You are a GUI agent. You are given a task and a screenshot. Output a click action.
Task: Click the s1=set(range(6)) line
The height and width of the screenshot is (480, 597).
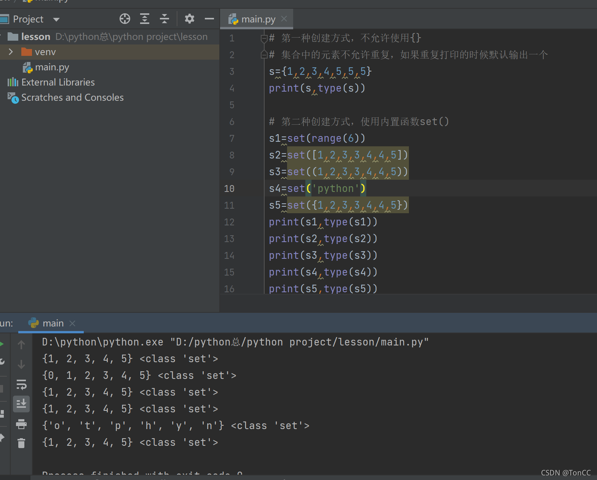tap(317, 138)
